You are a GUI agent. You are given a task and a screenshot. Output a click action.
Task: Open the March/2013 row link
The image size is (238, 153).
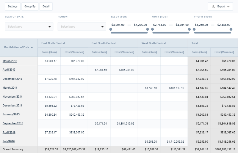point(10,61)
